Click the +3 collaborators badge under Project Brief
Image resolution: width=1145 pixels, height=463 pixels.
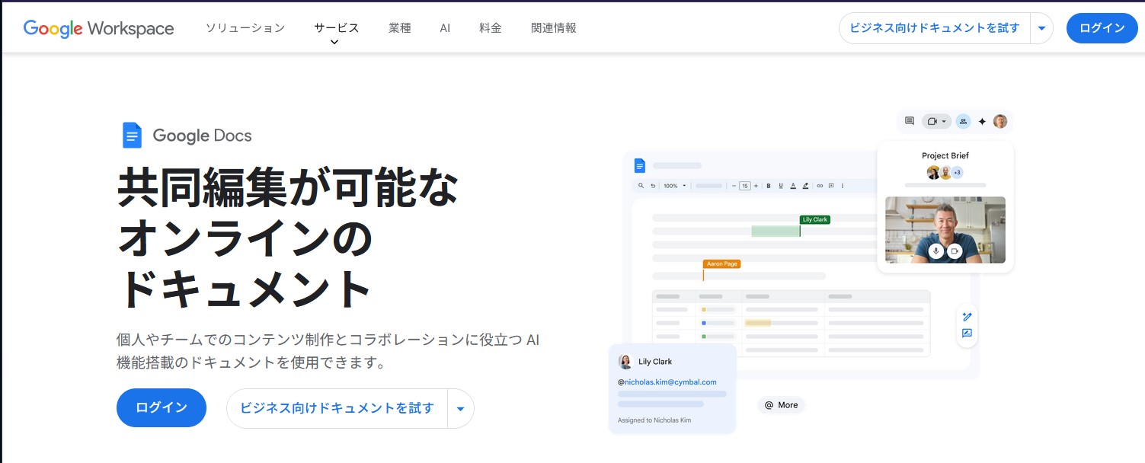(x=957, y=172)
